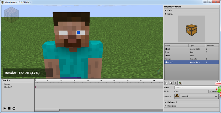Click the trash can delete icon
Screen dimensions: 221x113
[175, 83]
